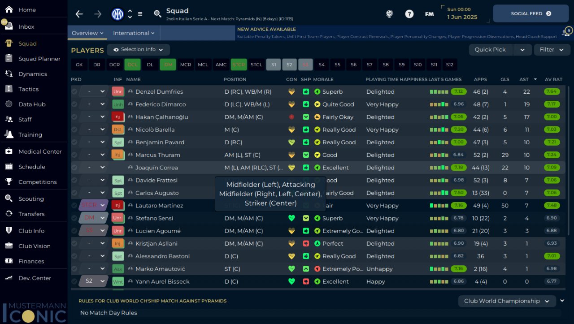Switch to the Overview tab
Screen dimensions: 574x324
(x=87, y=33)
